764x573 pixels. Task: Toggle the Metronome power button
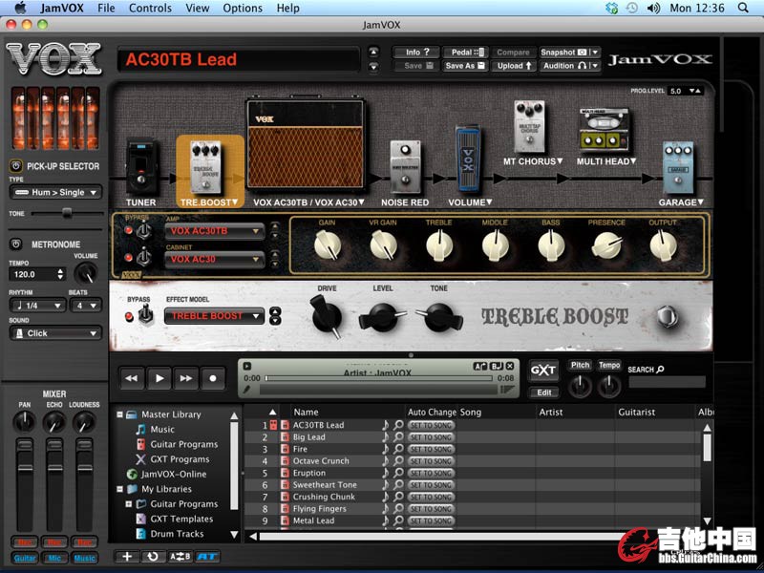tap(16, 244)
